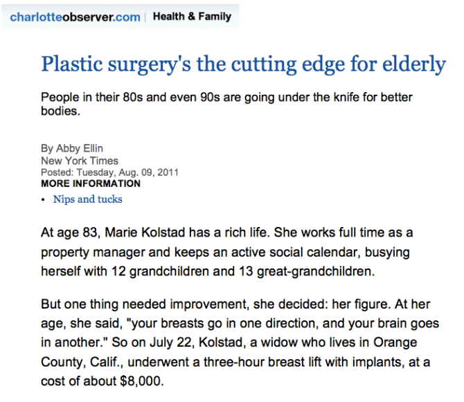
Task: Open the Health & Family section
Action: 192,17
